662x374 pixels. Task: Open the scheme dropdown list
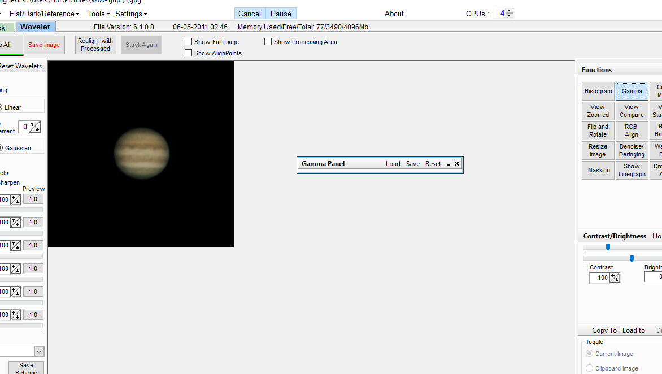[39, 351]
